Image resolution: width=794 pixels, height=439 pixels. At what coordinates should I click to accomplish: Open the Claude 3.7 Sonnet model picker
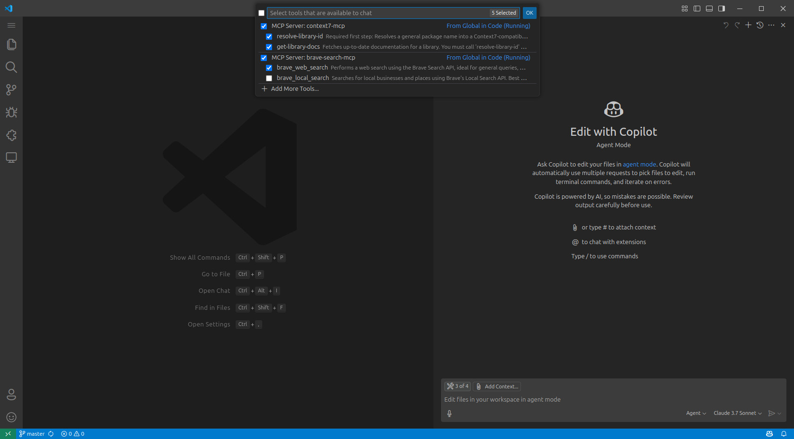[738, 413]
